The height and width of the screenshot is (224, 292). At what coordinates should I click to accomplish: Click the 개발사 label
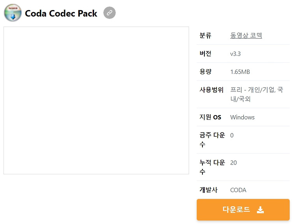(x=208, y=190)
